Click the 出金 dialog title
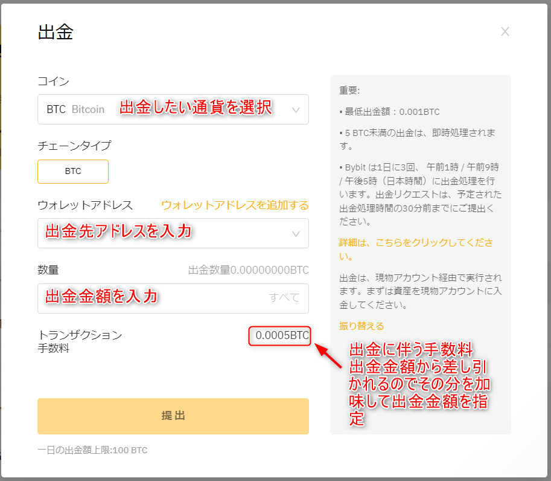 click(56, 33)
